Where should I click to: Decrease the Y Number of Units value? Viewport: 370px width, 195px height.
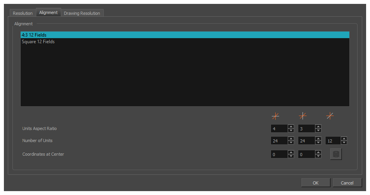tap(318, 143)
